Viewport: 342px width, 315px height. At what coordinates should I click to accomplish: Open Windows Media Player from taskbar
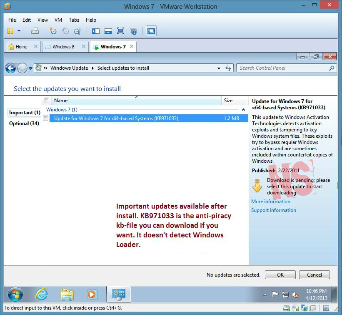click(92, 295)
